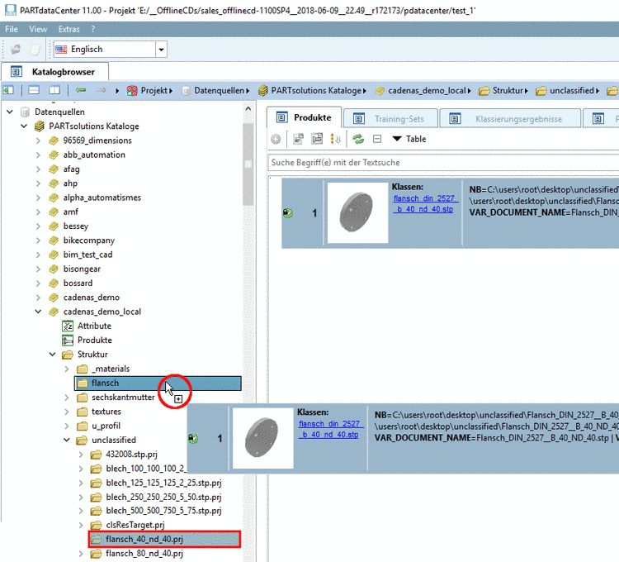The image size is (619, 562).
Task: Click the vertical split layout icon
Action: pos(54,91)
